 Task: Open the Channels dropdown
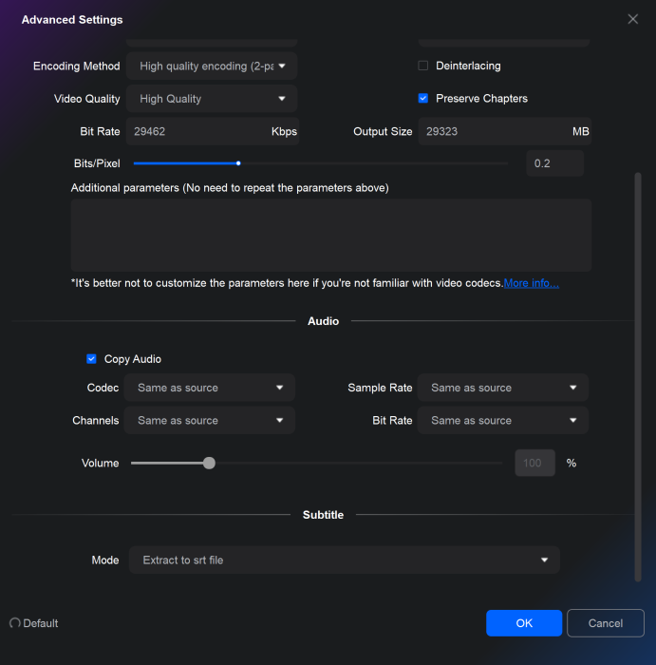point(211,421)
